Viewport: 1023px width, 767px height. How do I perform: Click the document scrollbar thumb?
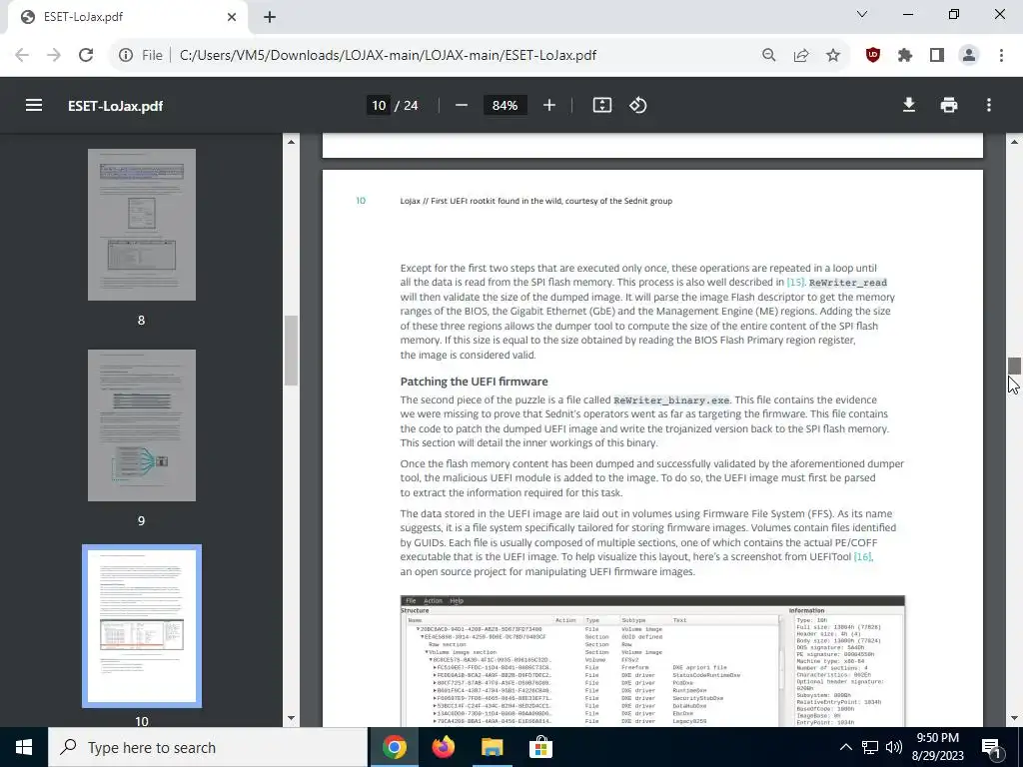tap(1014, 366)
